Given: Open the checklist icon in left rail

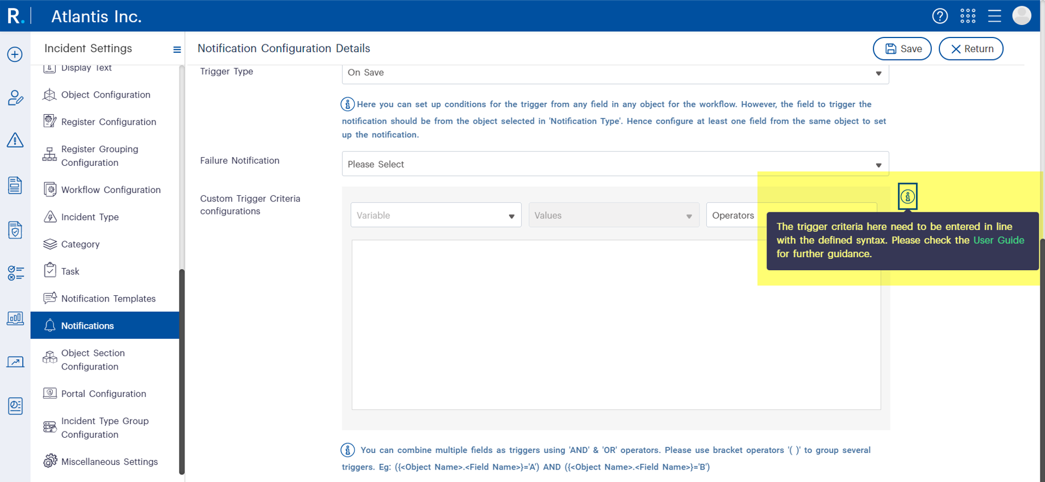Looking at the screenshot, I should click(15, 273).
